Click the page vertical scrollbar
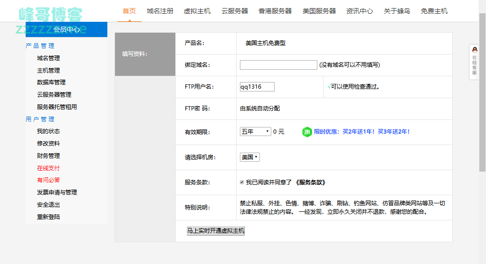The height and width of the screenshot is (264, 486). [482, 95]
